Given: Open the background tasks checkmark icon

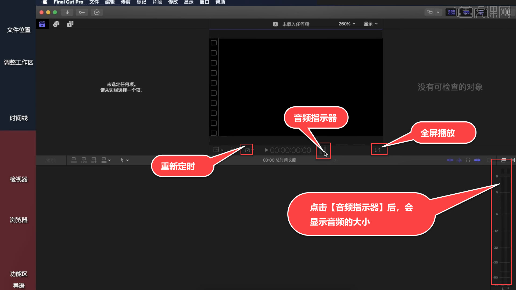Looking at the screenshot, I should (x=97, y=12).
